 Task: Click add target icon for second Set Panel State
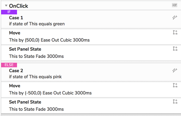(x=175, y=102)
